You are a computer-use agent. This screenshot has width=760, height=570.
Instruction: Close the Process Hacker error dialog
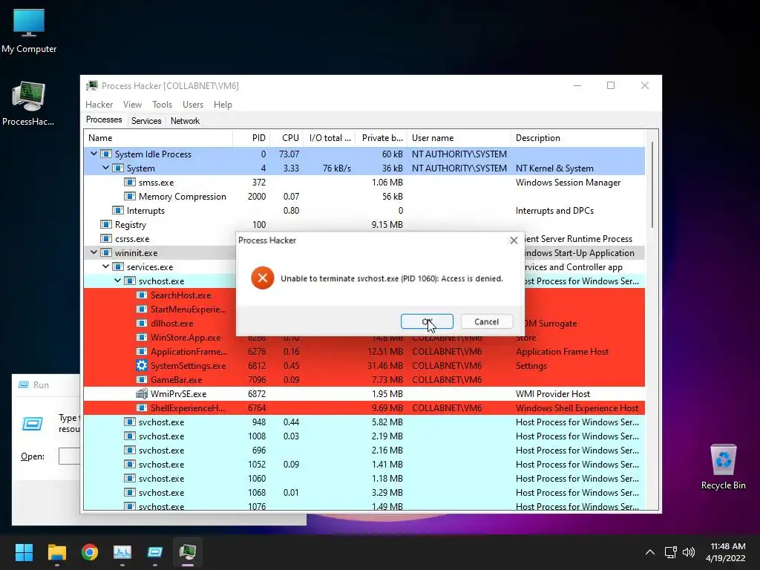pos(514,240)
